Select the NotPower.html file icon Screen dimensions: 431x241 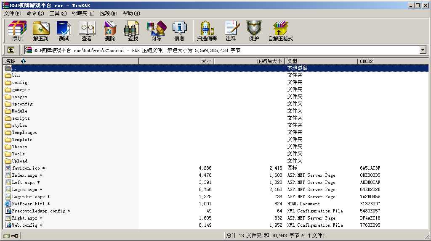(x=8, y=204)
